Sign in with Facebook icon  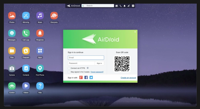pos(86,78)
